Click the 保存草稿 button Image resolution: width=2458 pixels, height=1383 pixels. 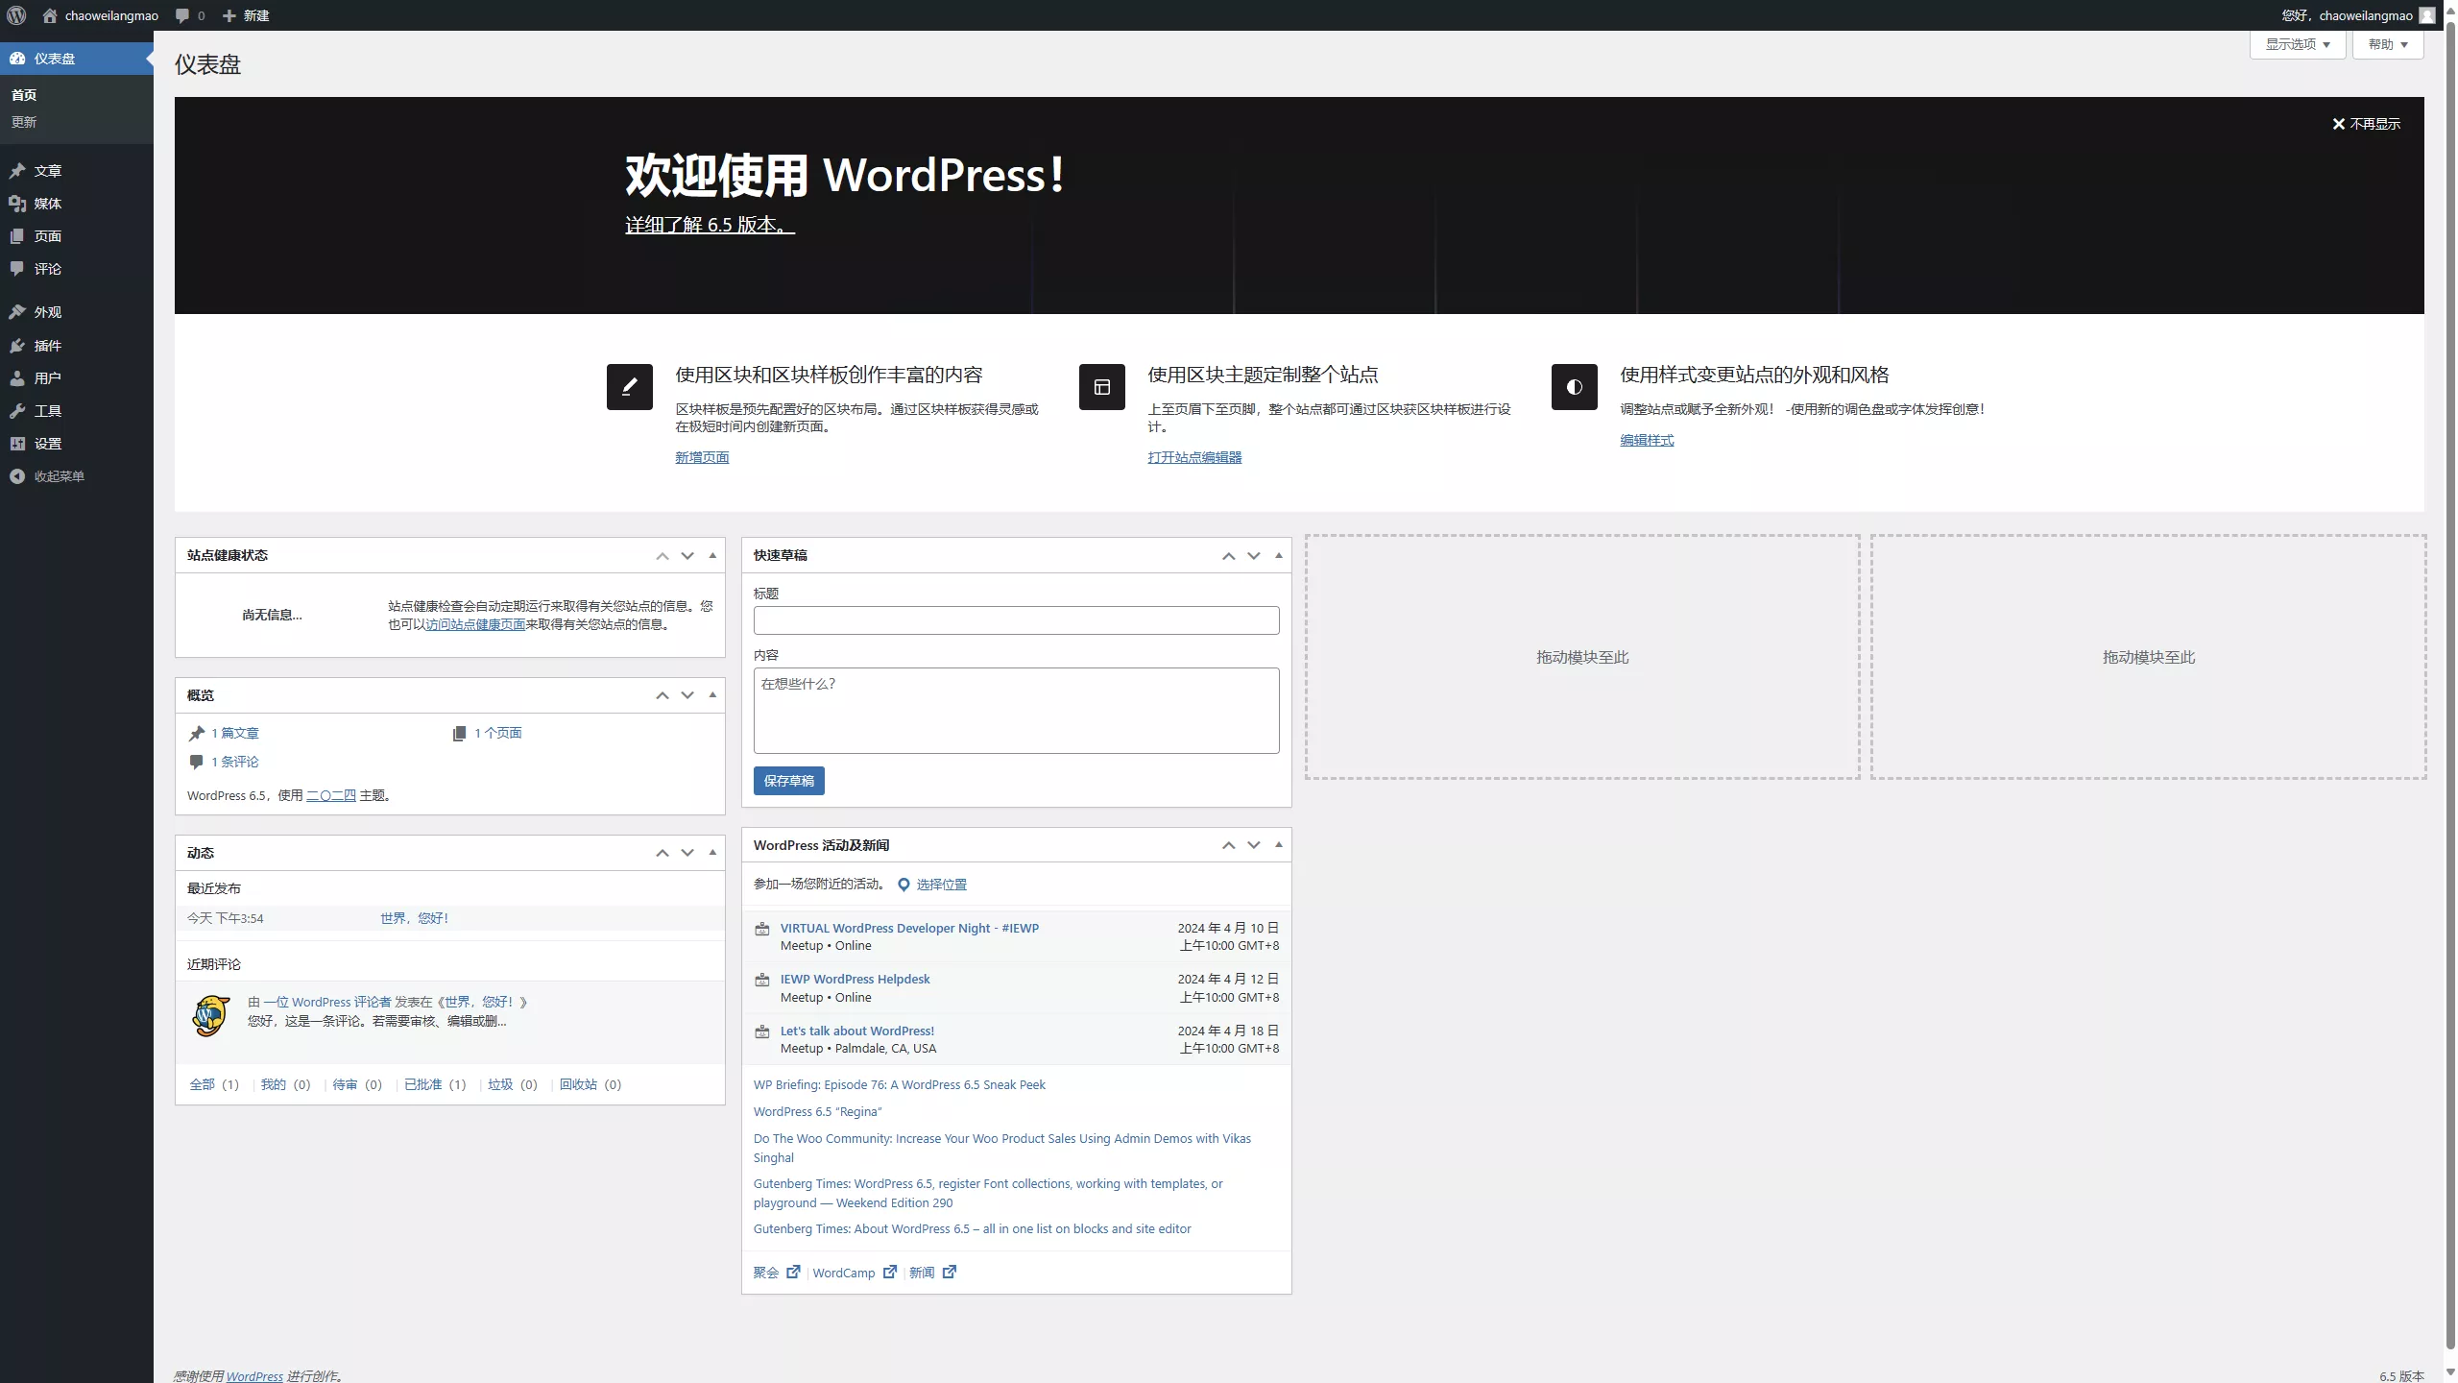(788, 780)
